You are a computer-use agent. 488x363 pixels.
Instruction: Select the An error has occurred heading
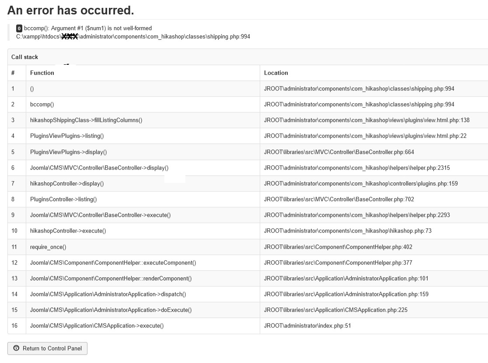tap(71, 10)
